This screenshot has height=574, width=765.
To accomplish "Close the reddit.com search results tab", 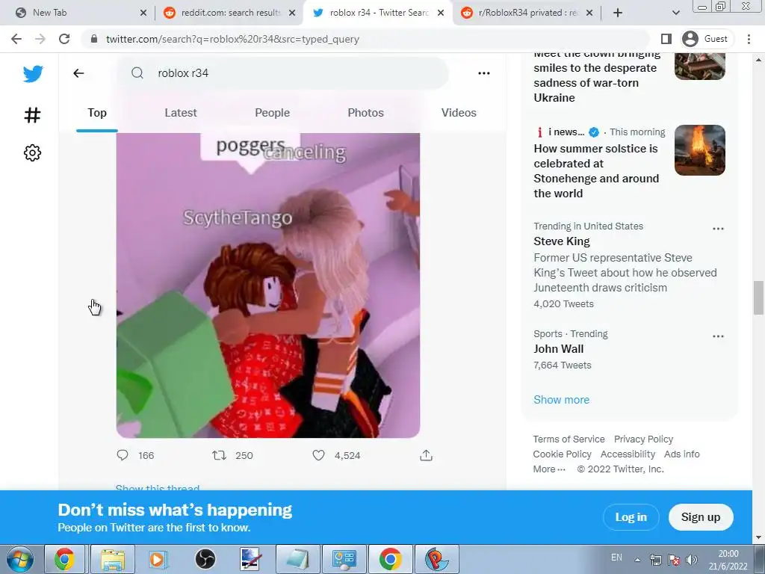I will coord(292,13).
